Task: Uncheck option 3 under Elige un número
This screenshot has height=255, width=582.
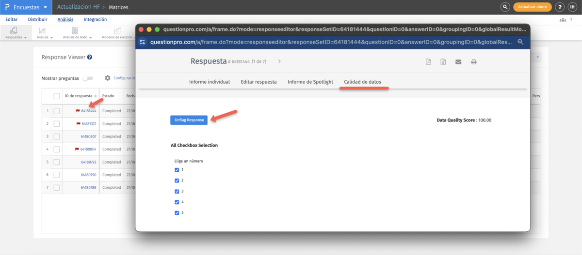Action: (x=177, y=191)
